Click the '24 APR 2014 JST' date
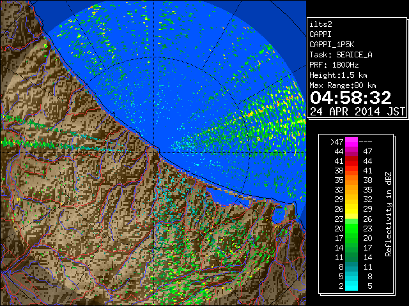This screenshot has width=409, height=306. (357, 112)
